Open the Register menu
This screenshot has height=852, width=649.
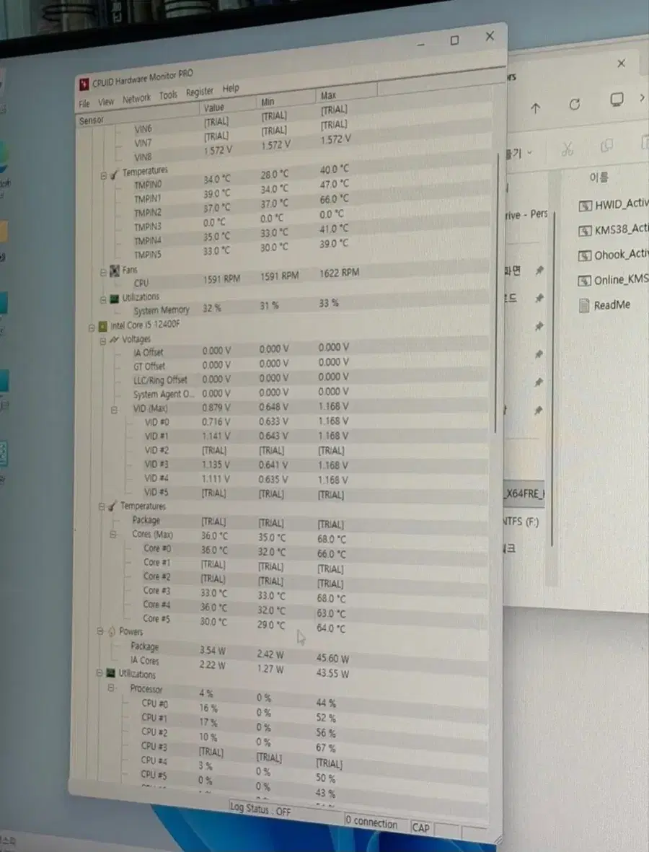point(199,92)
